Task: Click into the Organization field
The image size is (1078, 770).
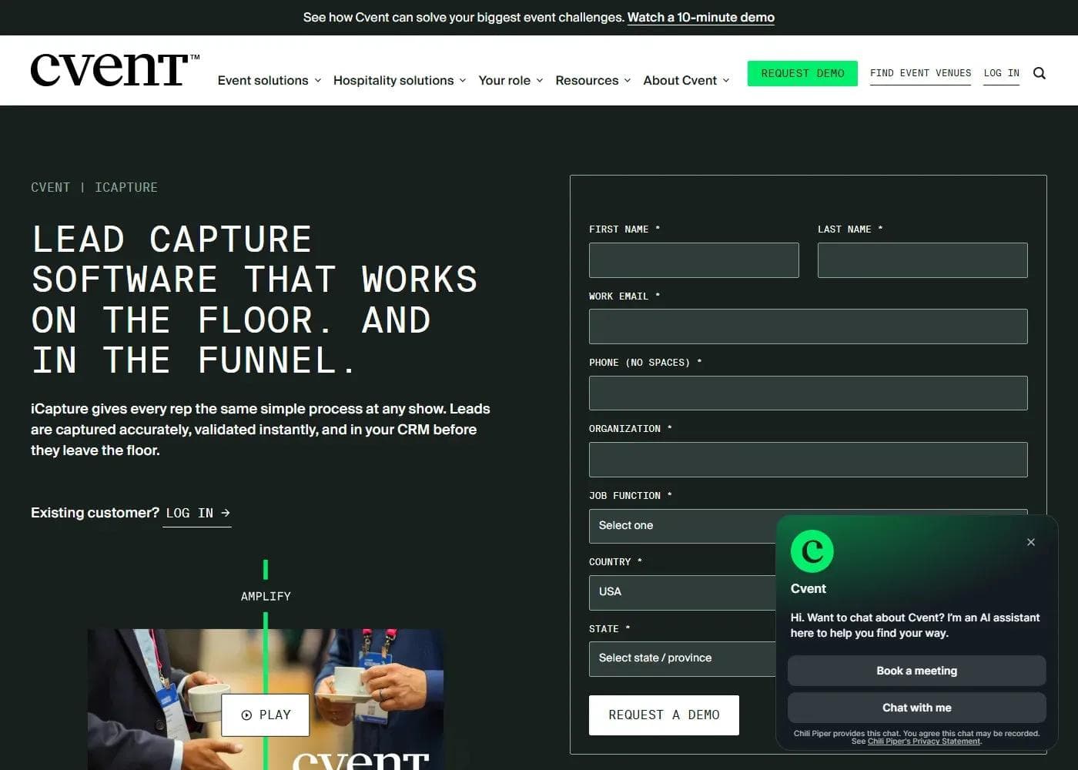Action: tap(808, 460)
